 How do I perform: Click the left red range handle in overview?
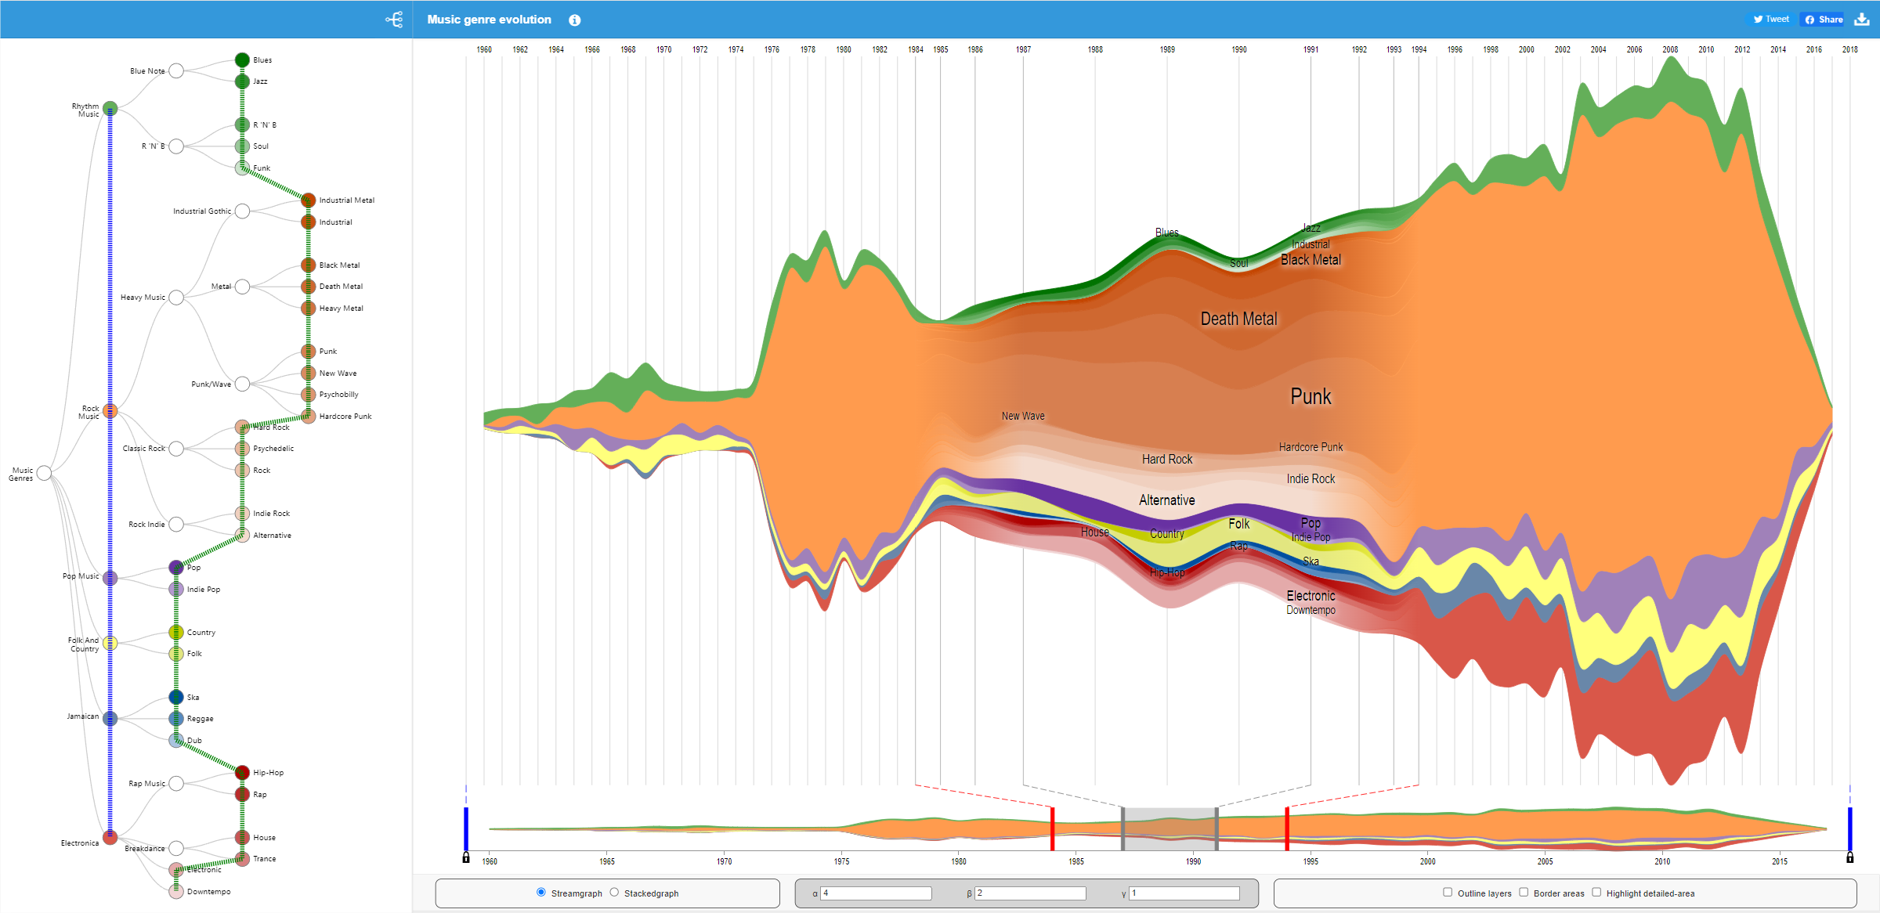[1052, 828]
